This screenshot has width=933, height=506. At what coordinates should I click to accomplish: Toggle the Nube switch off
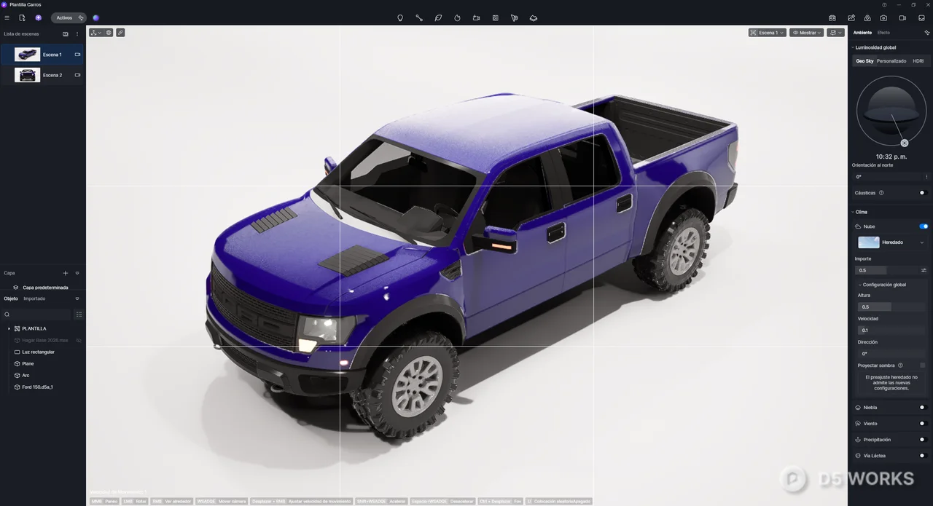924,226
